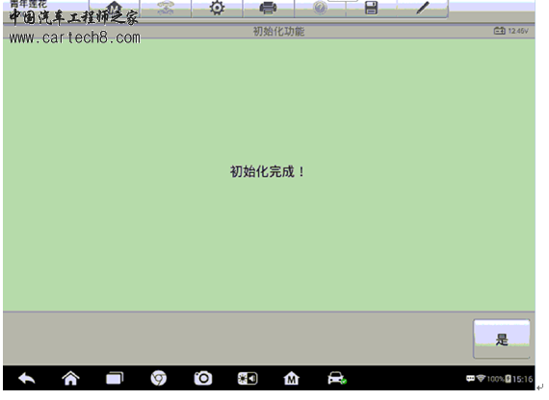
Task: Select the 初始化功能 title text
Action: click(278, 32)
